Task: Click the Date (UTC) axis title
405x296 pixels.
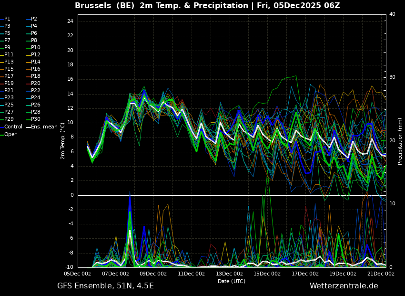Action: pyautogui.click(x=232, y=281)
